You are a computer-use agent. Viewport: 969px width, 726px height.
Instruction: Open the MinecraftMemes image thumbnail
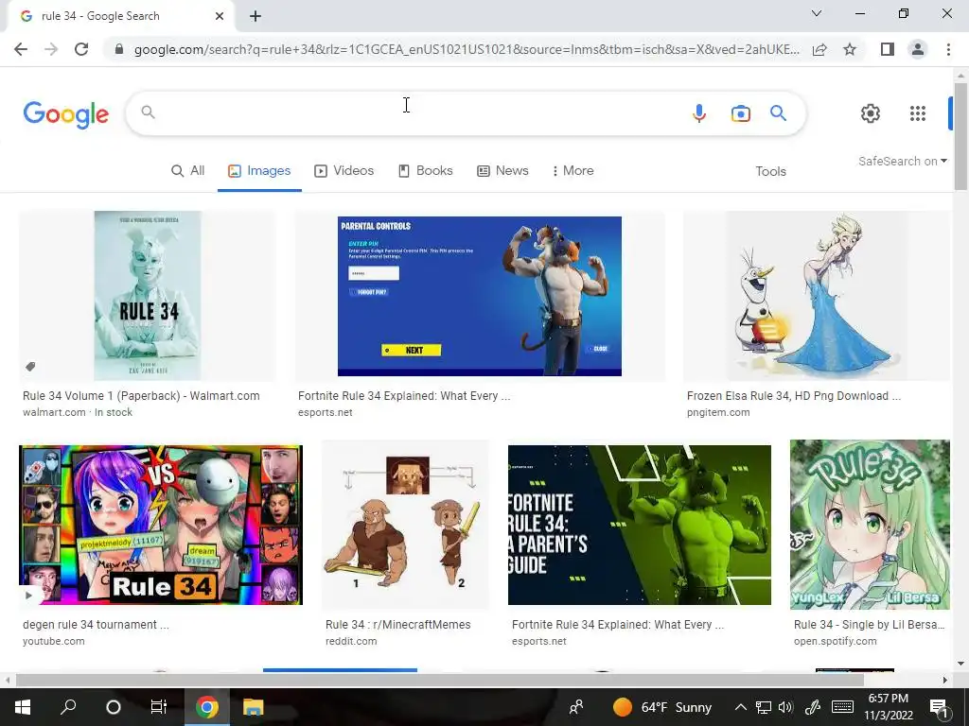[405, 525]
